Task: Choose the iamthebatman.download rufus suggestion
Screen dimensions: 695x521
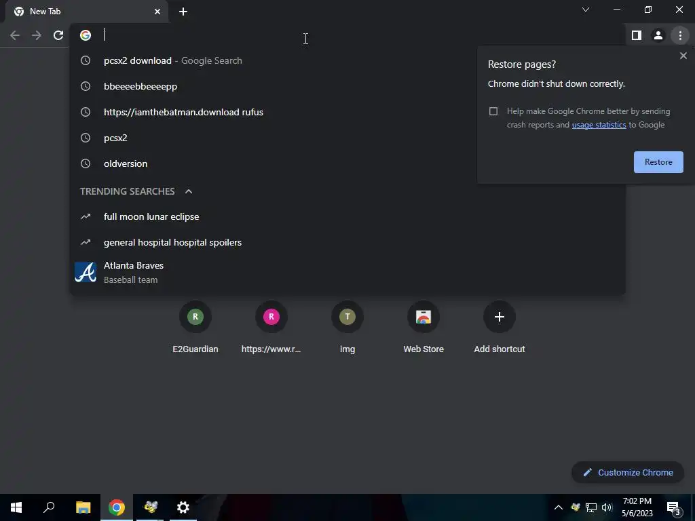Action: [347, 112]
